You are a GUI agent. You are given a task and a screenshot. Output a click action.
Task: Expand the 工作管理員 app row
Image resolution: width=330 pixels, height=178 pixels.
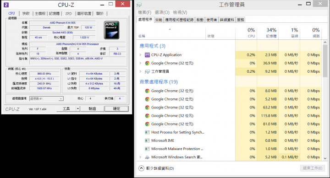click(x=140, y=71)
